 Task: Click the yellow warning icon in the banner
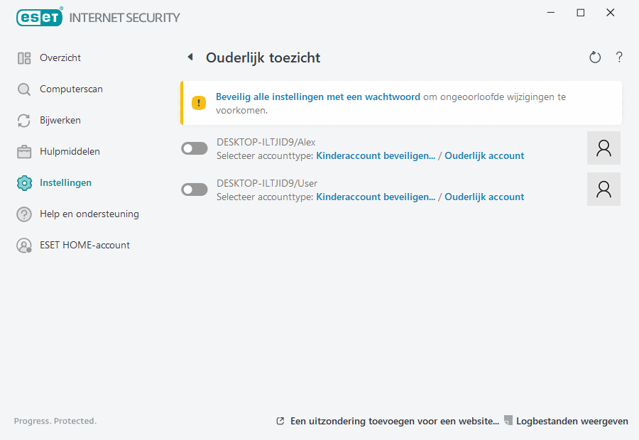199,103
